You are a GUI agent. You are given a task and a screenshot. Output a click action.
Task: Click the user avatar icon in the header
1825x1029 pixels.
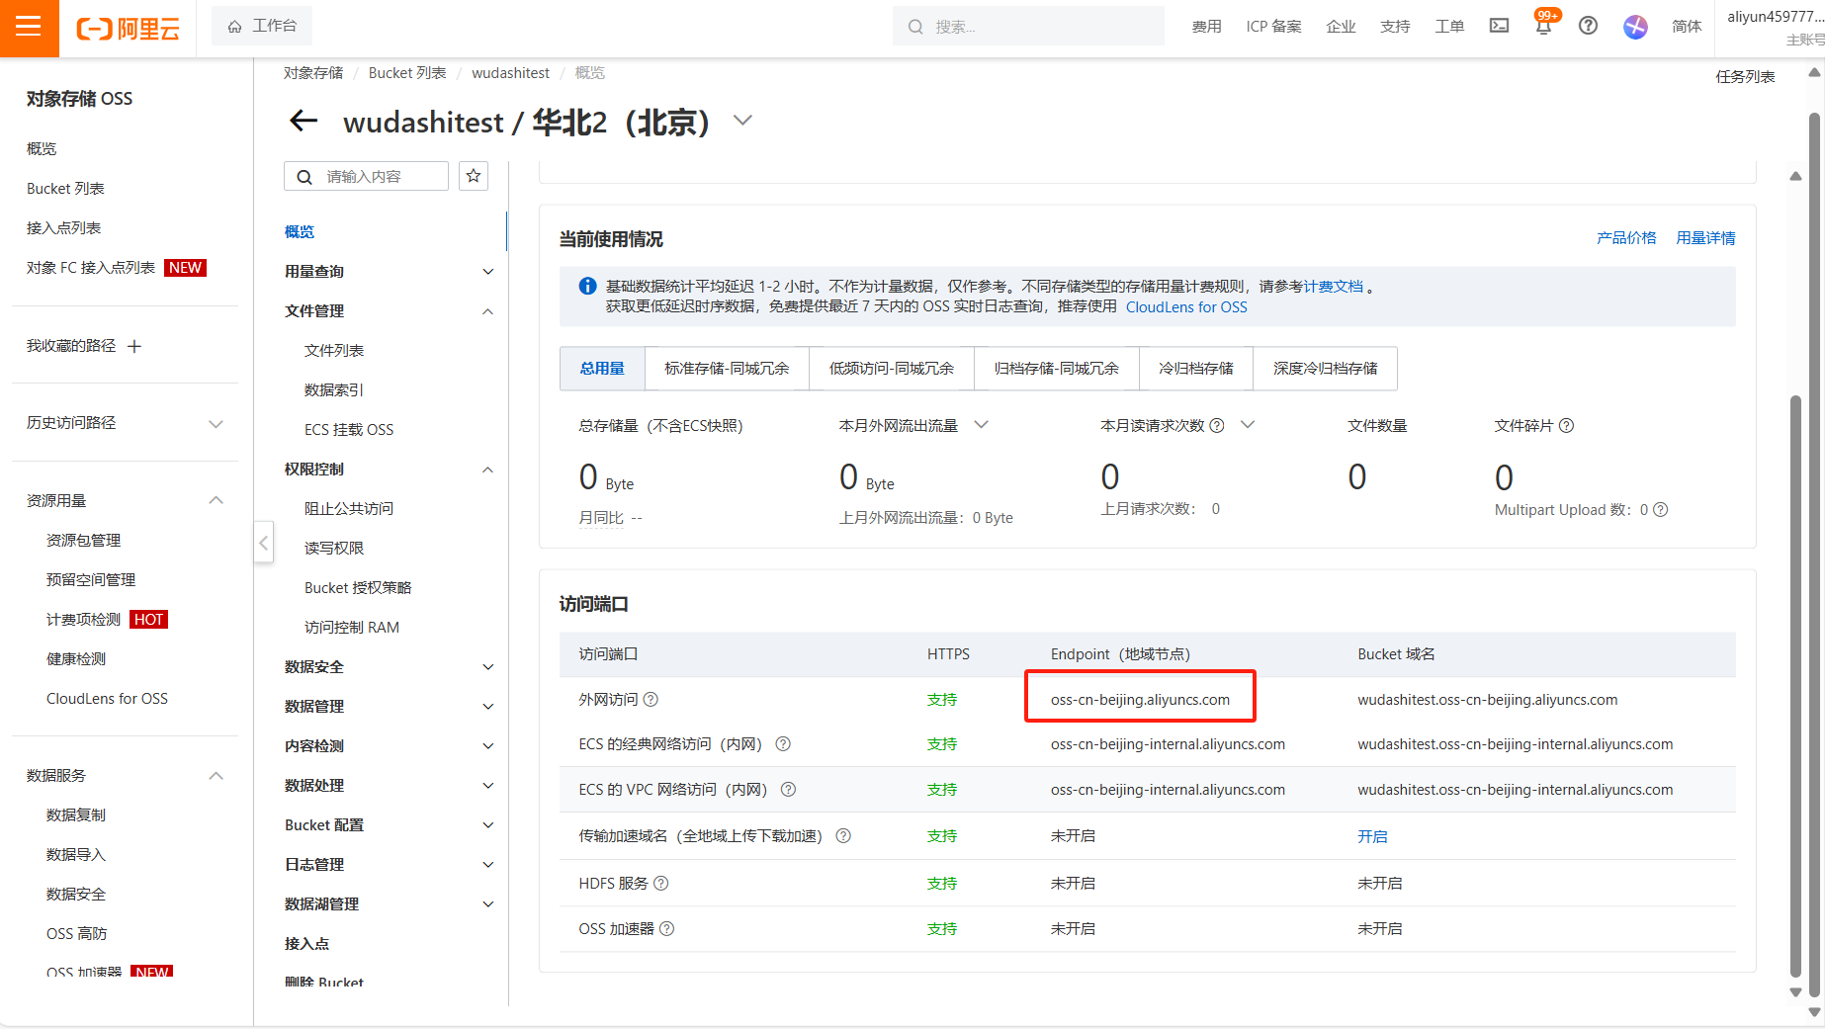point(1635,27)
